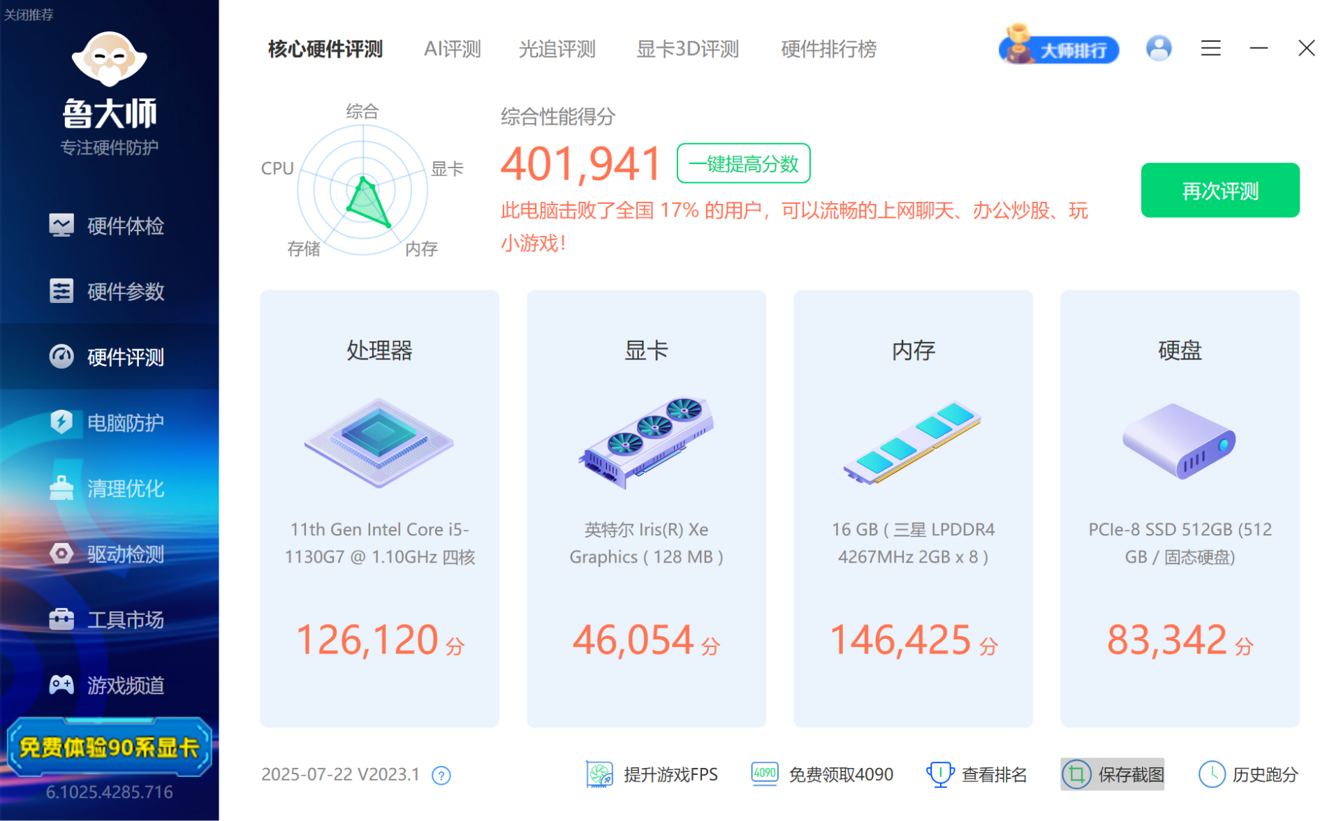Click the 一键提高分数 button
Image resolution: width=1341 pixels, height=821 pixels.
[743, 163]
